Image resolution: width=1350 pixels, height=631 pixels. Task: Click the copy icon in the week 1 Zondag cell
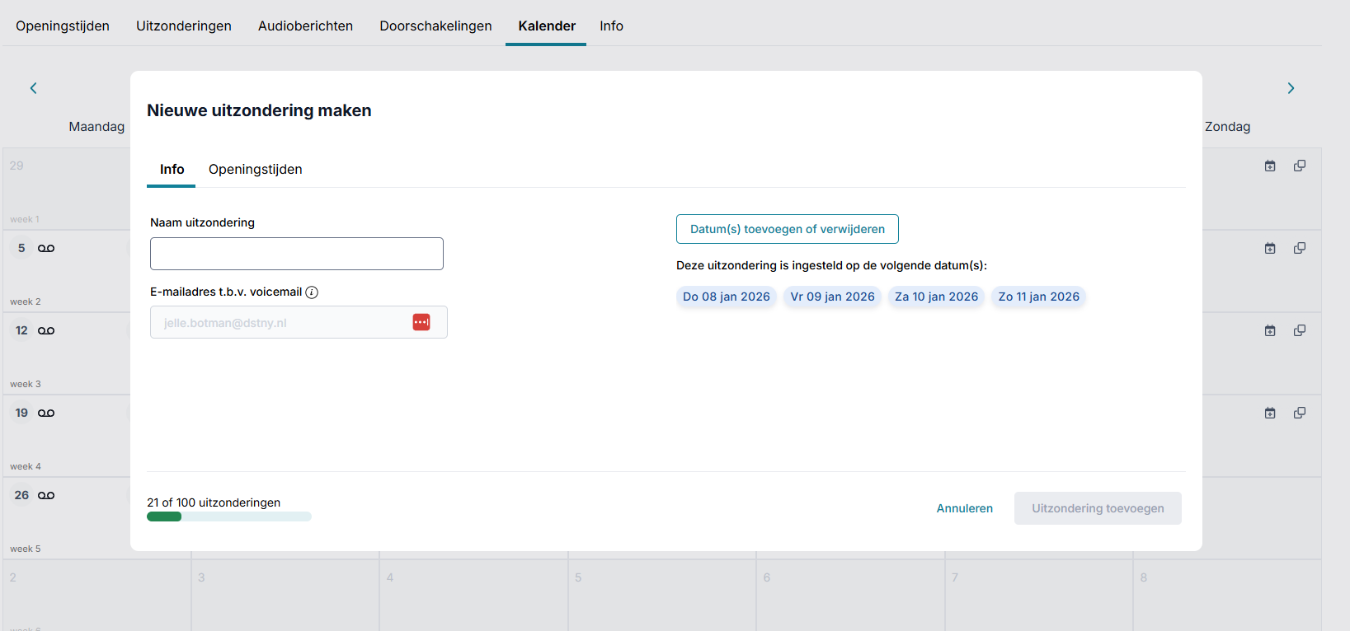tap(1300, 166)
